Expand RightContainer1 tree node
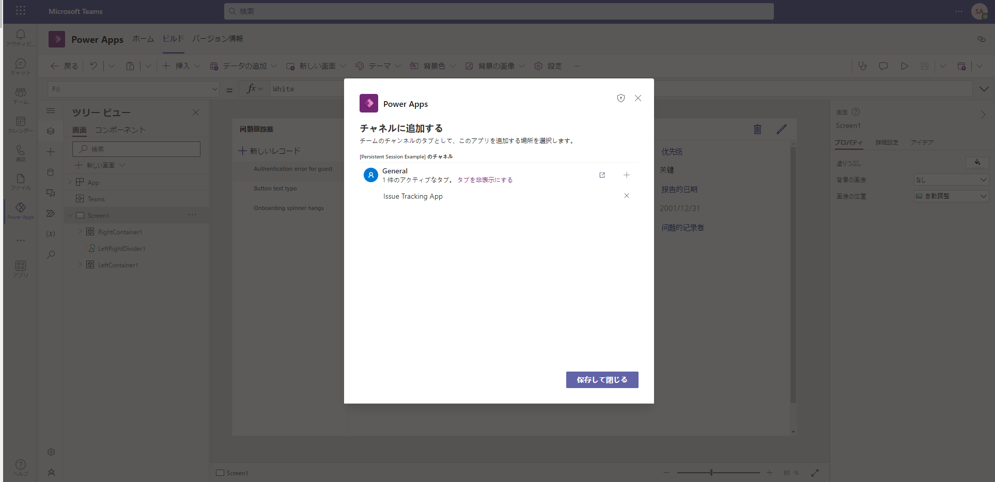The width and height of the screenshot is (995, 482). point(80,232)
